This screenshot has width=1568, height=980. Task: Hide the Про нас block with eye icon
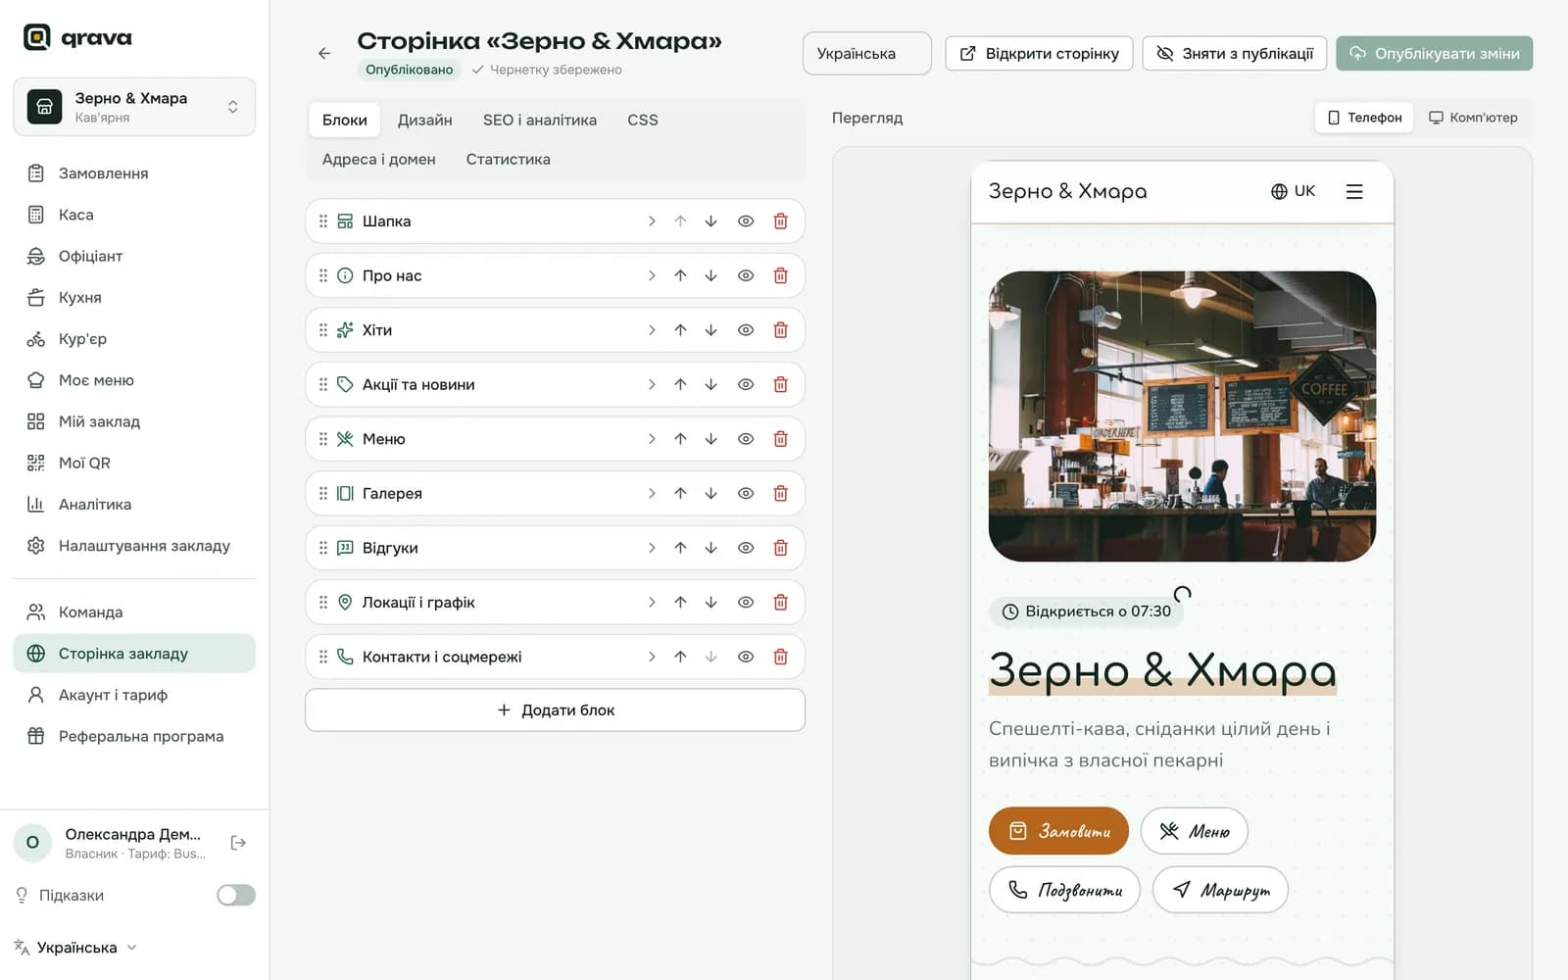(x=746, y=275)
